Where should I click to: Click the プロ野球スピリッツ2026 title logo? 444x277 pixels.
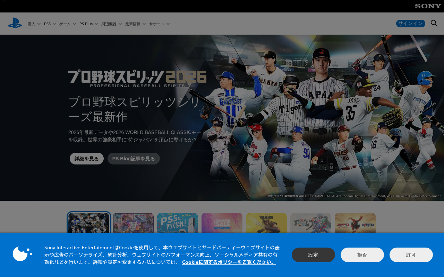point(137,79)
